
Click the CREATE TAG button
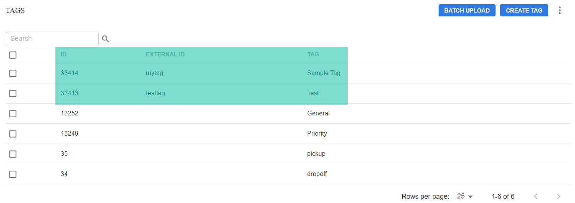[x=524, y=10]
